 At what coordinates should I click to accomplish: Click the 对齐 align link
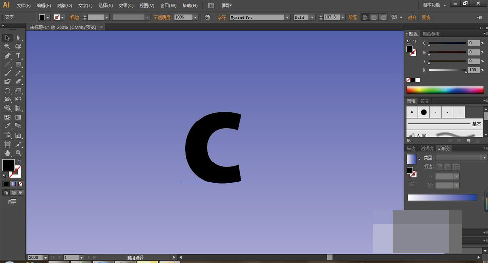pos(412,18)
